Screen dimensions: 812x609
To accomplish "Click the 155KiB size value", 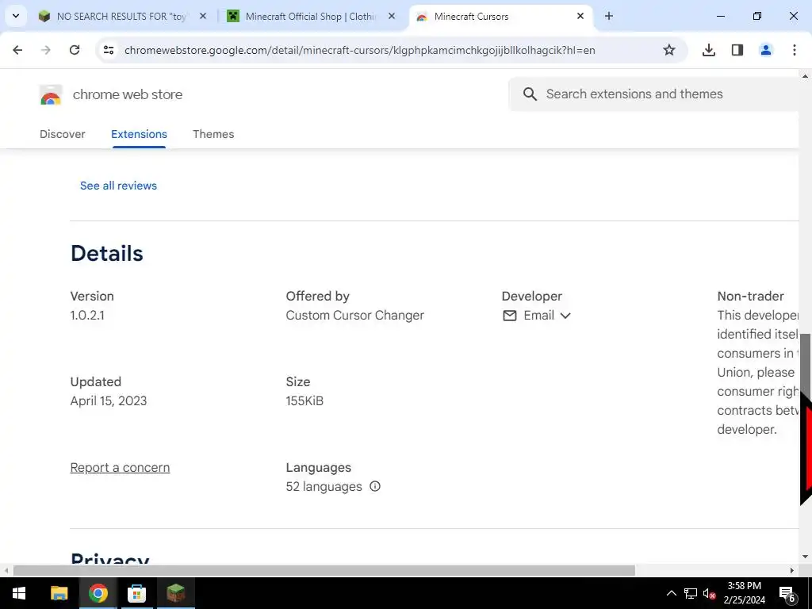I will coord(304,400).
